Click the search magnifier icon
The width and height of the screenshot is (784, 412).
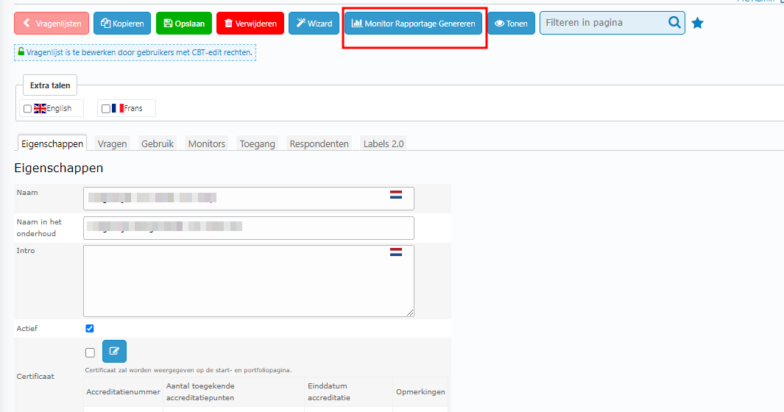point(674,23)
